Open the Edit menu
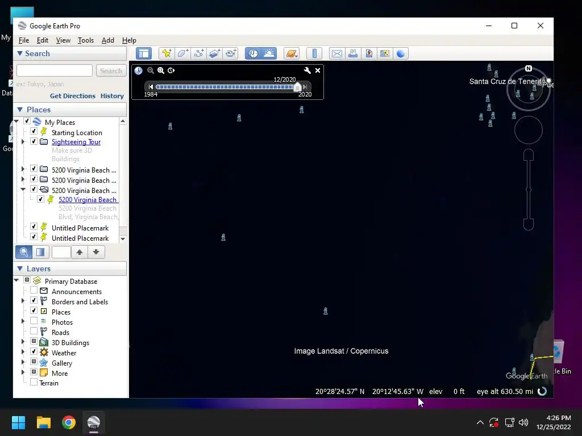 42,40
